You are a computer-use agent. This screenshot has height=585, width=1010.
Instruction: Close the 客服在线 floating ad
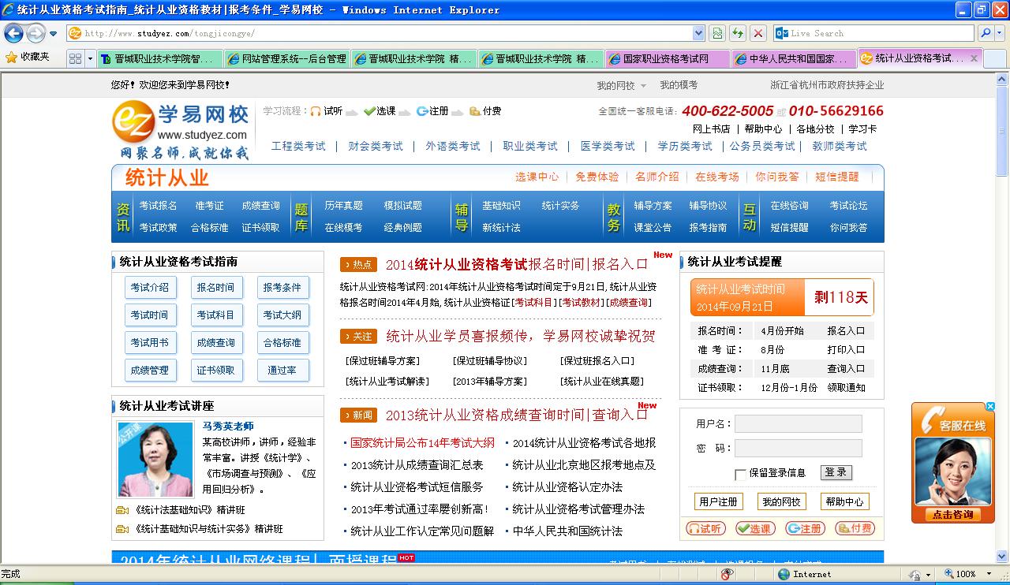point(991,407)
